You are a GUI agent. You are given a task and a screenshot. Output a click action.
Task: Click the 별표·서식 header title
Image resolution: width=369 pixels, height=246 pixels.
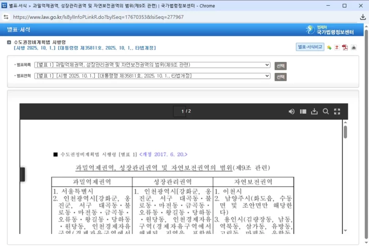pyautogui.click(x=18, y=30)
